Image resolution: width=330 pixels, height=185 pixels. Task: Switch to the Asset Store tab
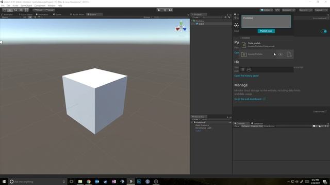point(25,14)
